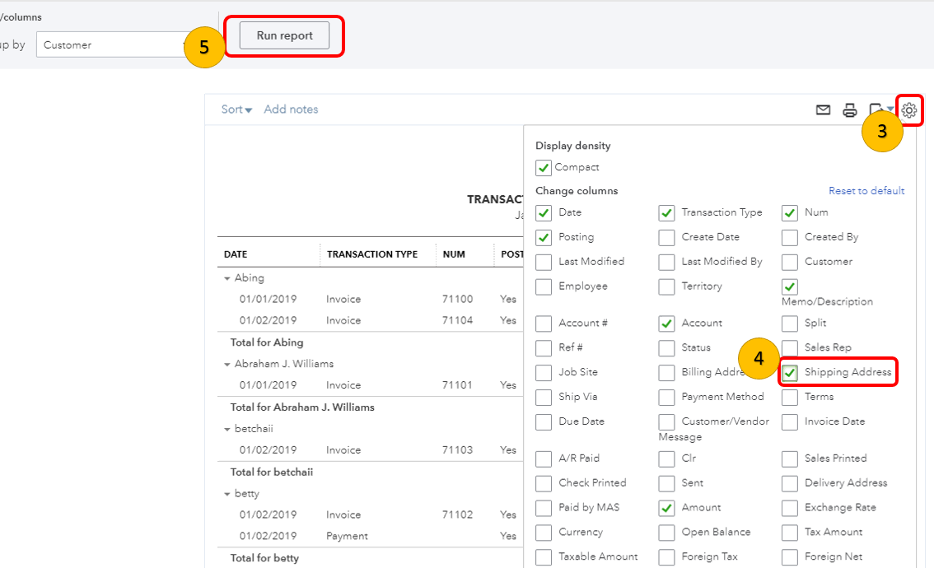
Task: Check the Payment Method column box
Action: pyautogui.click(x=666, y=398)
